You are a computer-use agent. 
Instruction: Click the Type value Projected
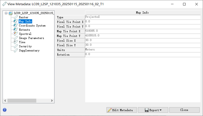tap(143, 17)
